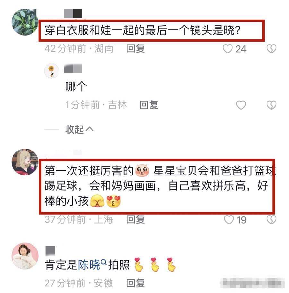Select the 穿白衣服和娃一起 comment text

(143, 30)
